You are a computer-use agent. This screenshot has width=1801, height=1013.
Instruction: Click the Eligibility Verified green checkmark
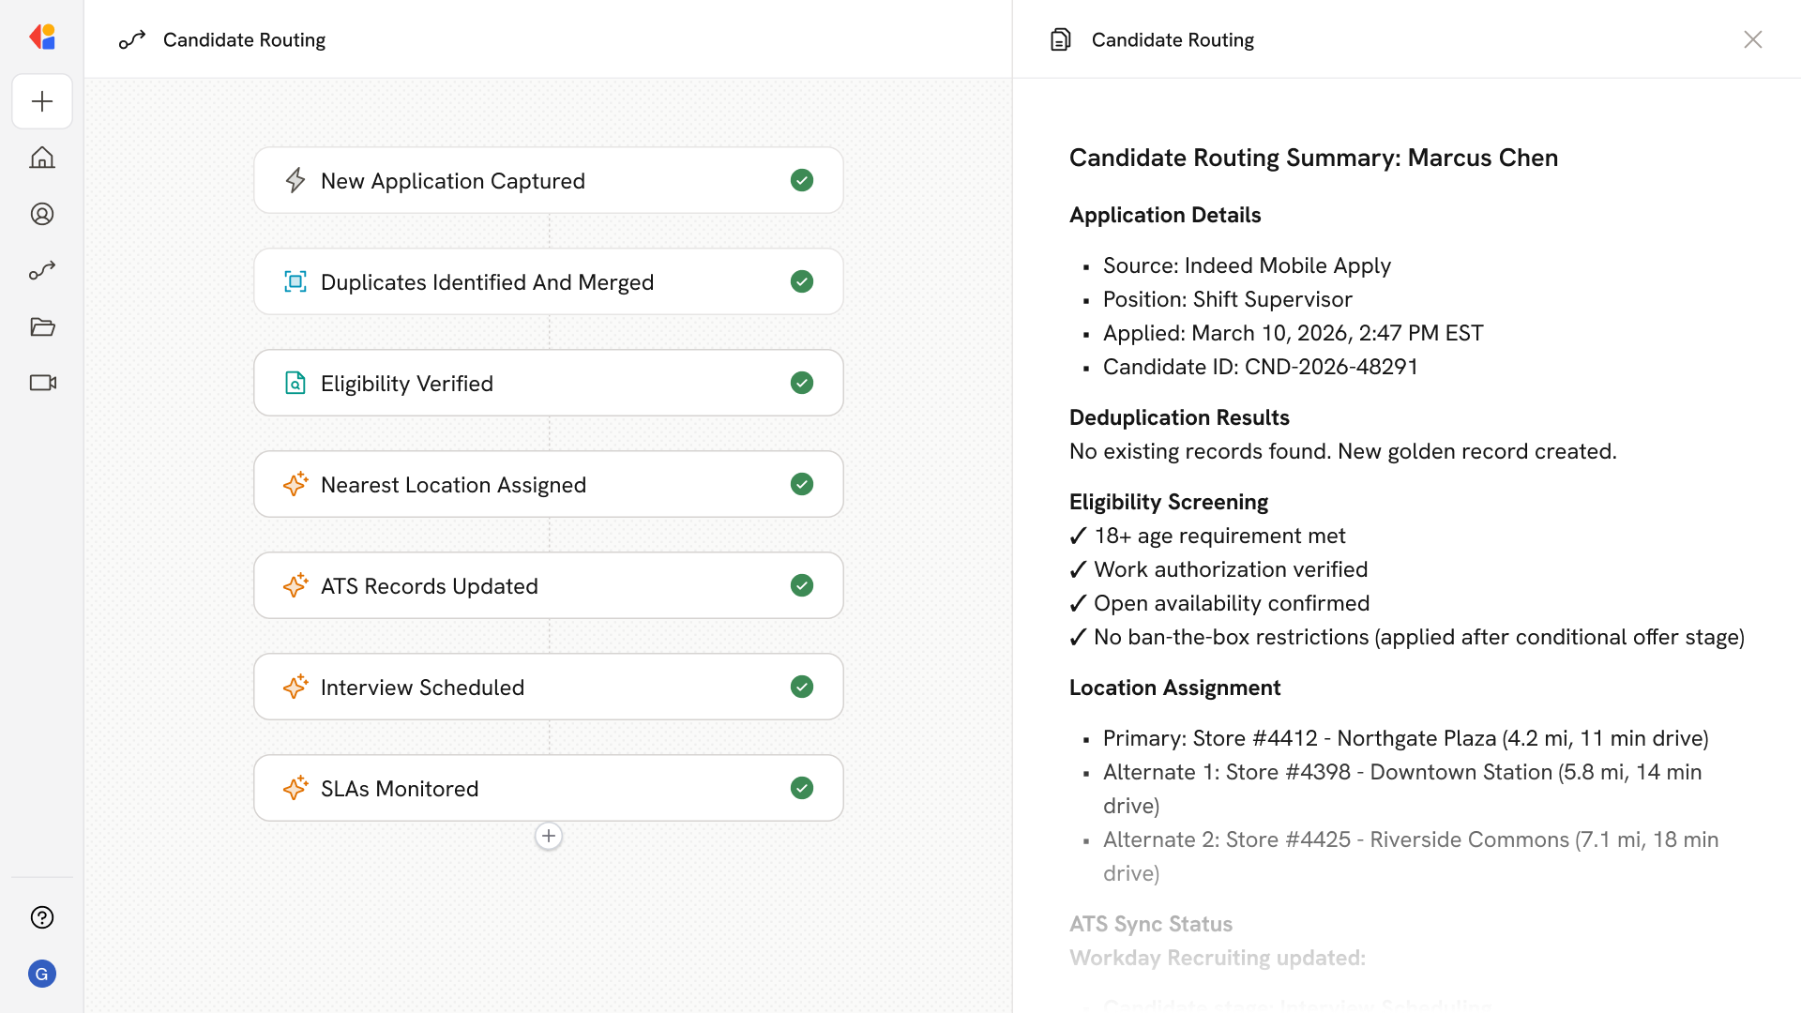pos(801,383)
